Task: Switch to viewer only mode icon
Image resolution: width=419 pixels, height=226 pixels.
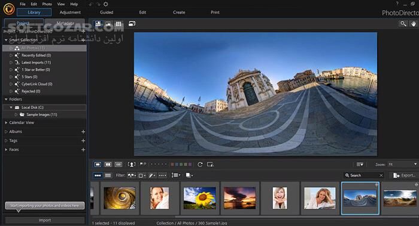Action: 108,24
